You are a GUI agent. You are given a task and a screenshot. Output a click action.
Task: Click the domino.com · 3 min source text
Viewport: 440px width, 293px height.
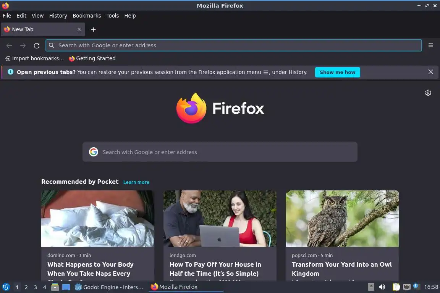[69, 256]
